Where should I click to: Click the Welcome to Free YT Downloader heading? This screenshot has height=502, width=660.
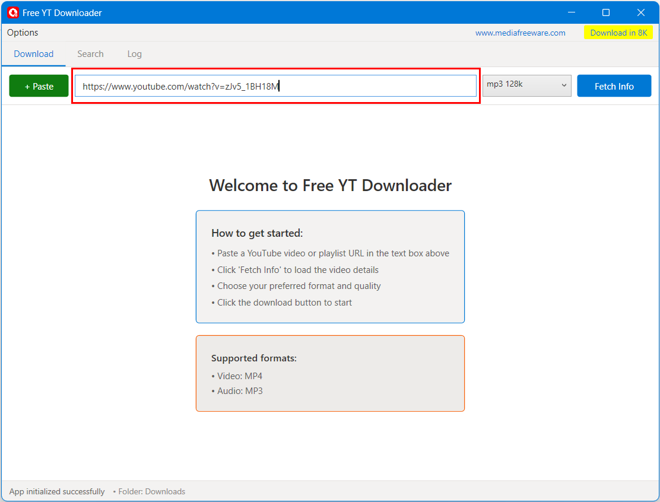pos(330,185)
